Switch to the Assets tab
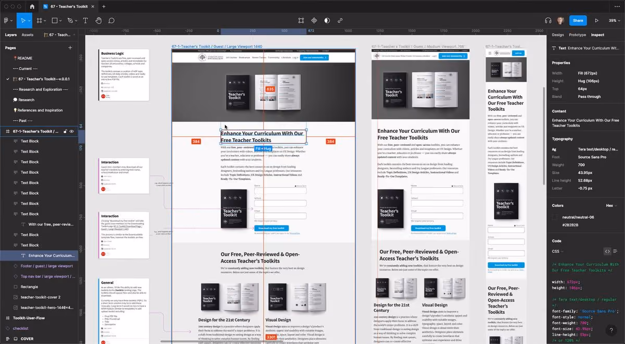Screen dimensions: 625x344 coord(28,35)
